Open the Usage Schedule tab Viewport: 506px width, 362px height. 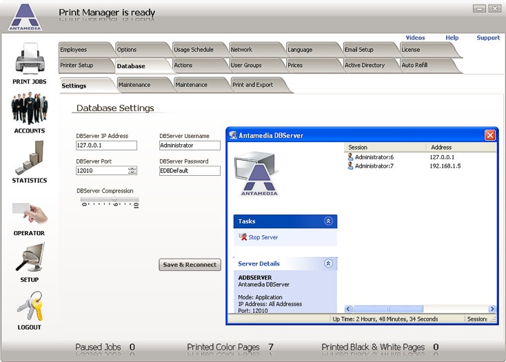pos(200,50)
